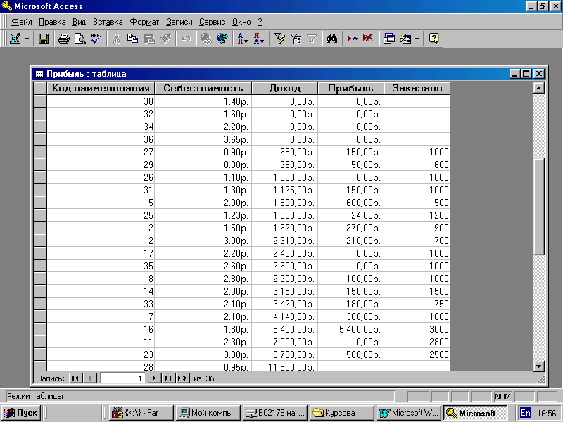Screen dimensions: 563x422
Task: Select the Заказано column header
Action: click(x=417, y=89)
